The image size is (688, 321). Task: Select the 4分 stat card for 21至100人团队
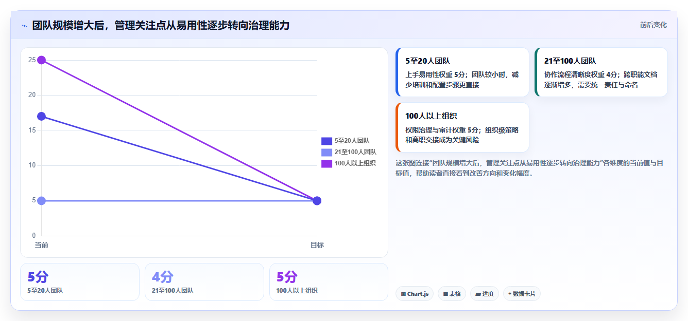[204, 282]
